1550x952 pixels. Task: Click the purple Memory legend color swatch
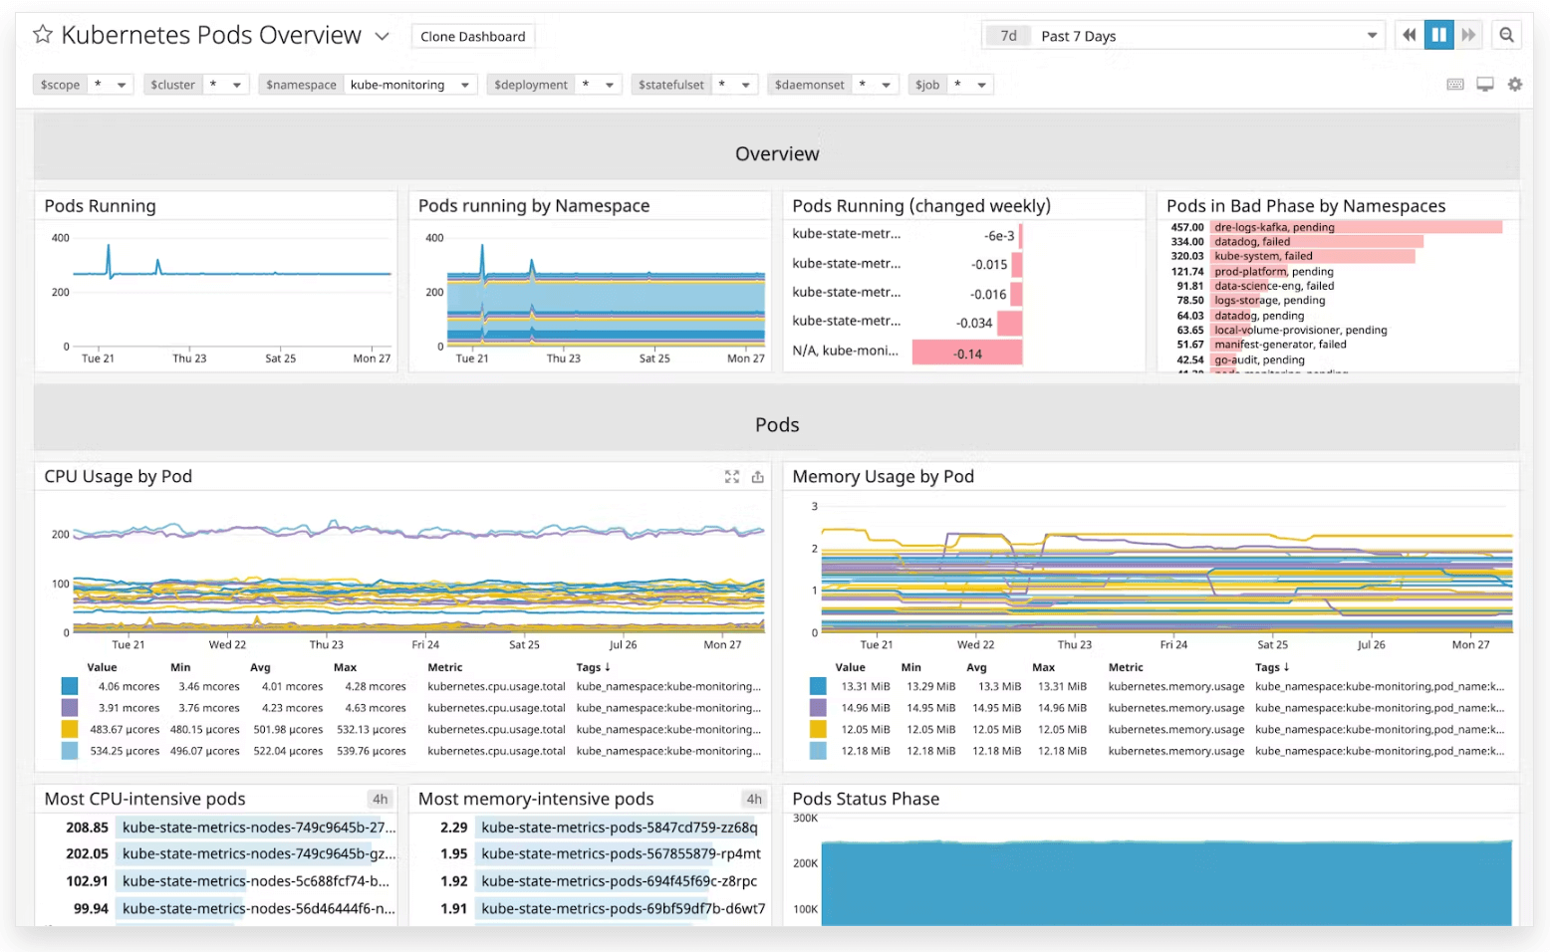pos(818,708)
